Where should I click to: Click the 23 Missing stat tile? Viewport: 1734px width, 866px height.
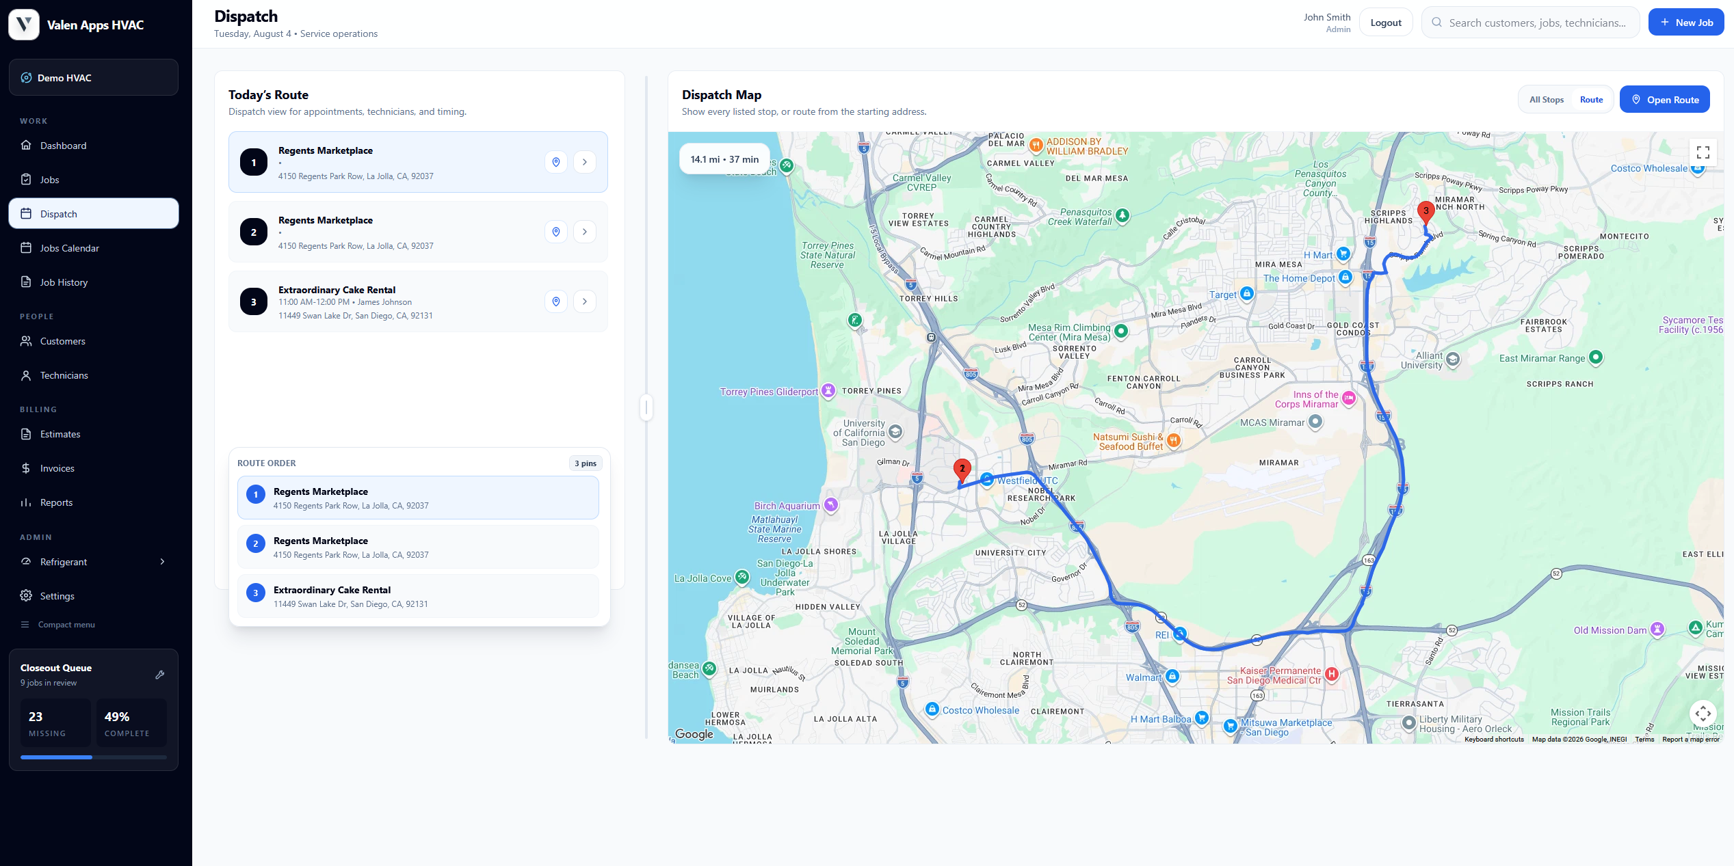tap(56, 722)
